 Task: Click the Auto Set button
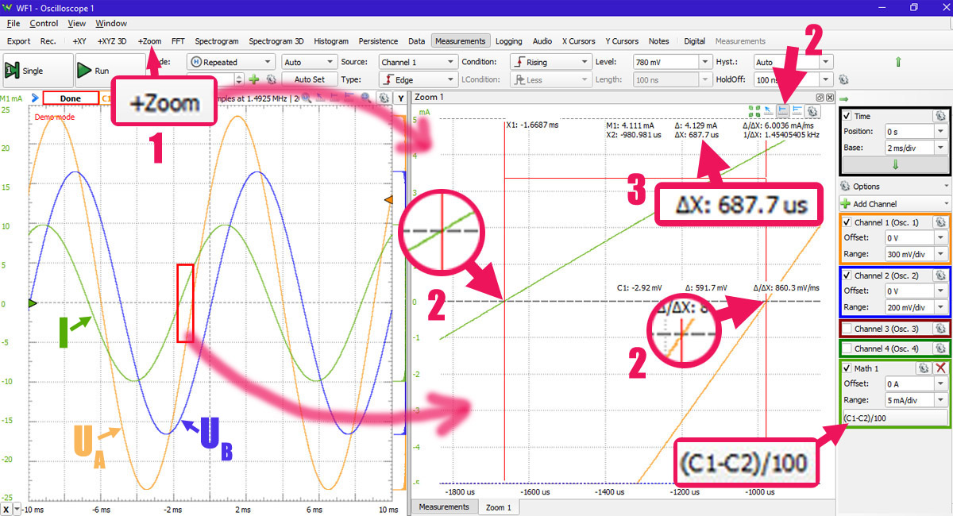pyautogui.click(x=309, y=79)
